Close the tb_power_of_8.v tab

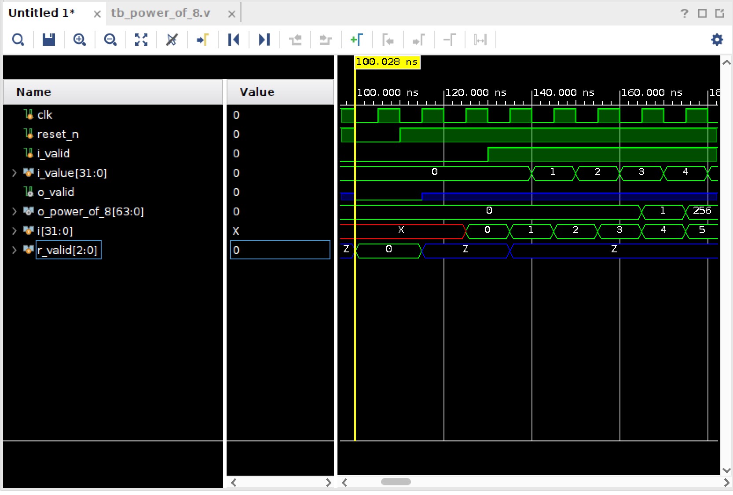coord(232,14)
